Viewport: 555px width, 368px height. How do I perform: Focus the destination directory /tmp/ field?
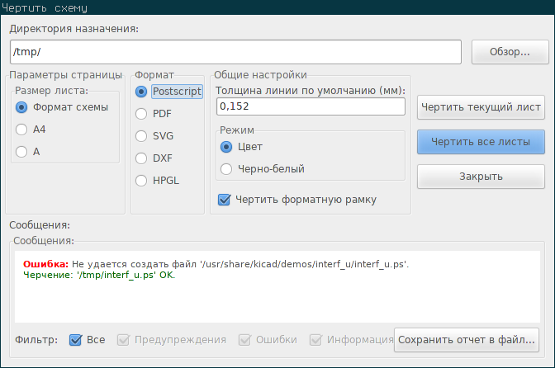coord(235,52)
